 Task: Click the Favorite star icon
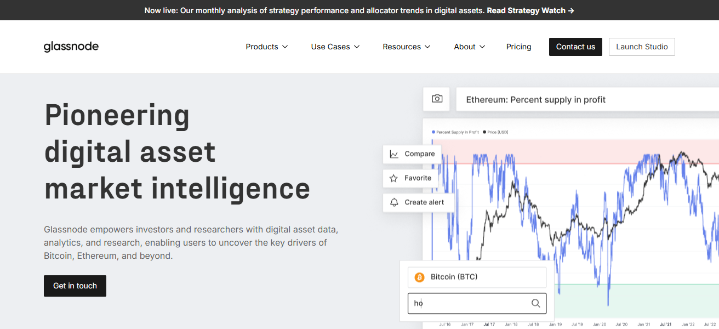393,178
